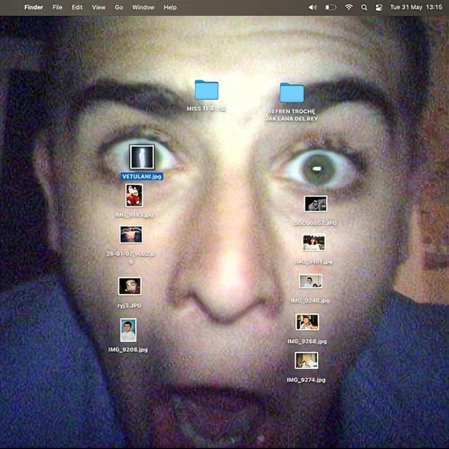The height and width of the screenshot is (449, 449).
Task: Open the volume control in menu bar
Action: (x=312, y=7)
